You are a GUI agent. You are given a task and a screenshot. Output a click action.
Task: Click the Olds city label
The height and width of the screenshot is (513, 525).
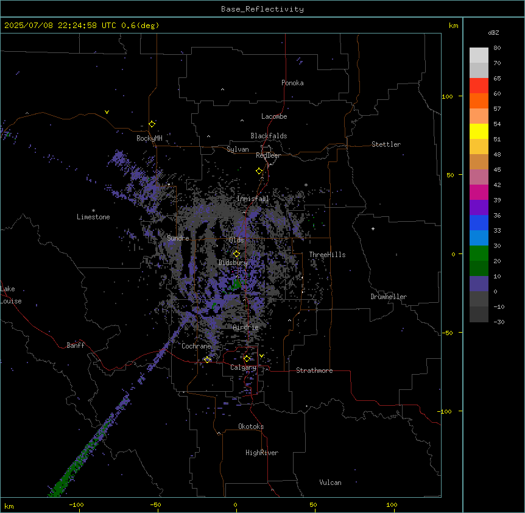(236, 240)
